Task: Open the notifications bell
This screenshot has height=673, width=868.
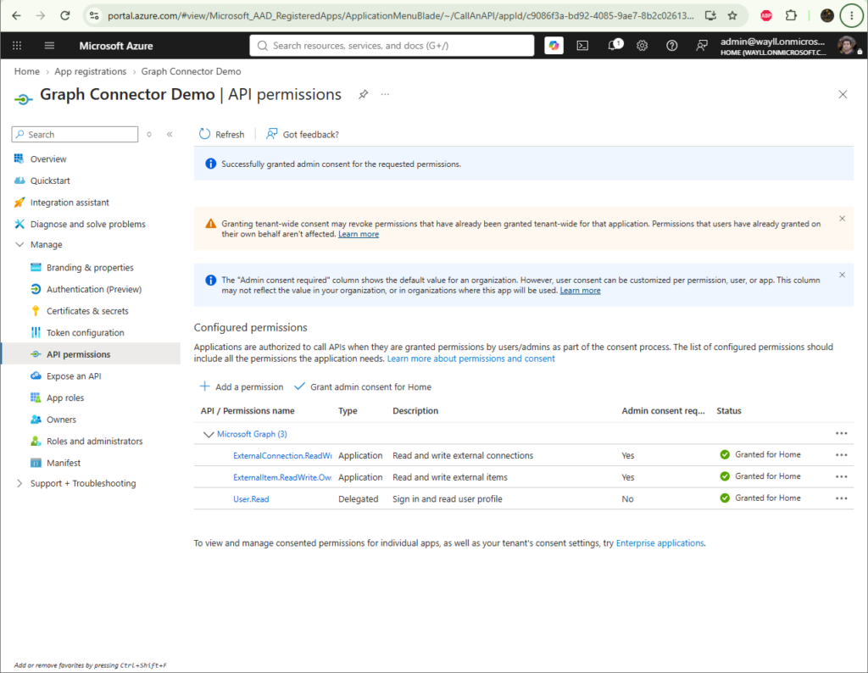Action: (614, 46)
